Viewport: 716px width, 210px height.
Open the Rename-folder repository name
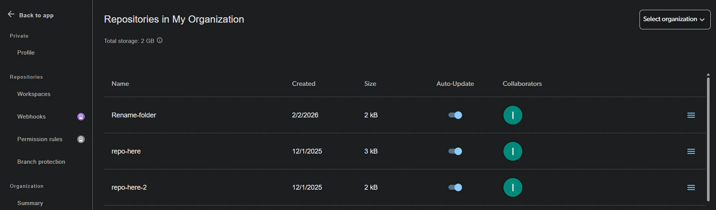point(134,115)
